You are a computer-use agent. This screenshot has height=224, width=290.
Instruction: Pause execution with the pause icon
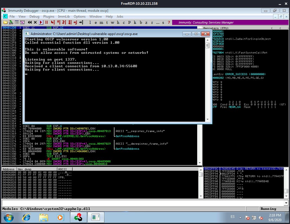47,22
